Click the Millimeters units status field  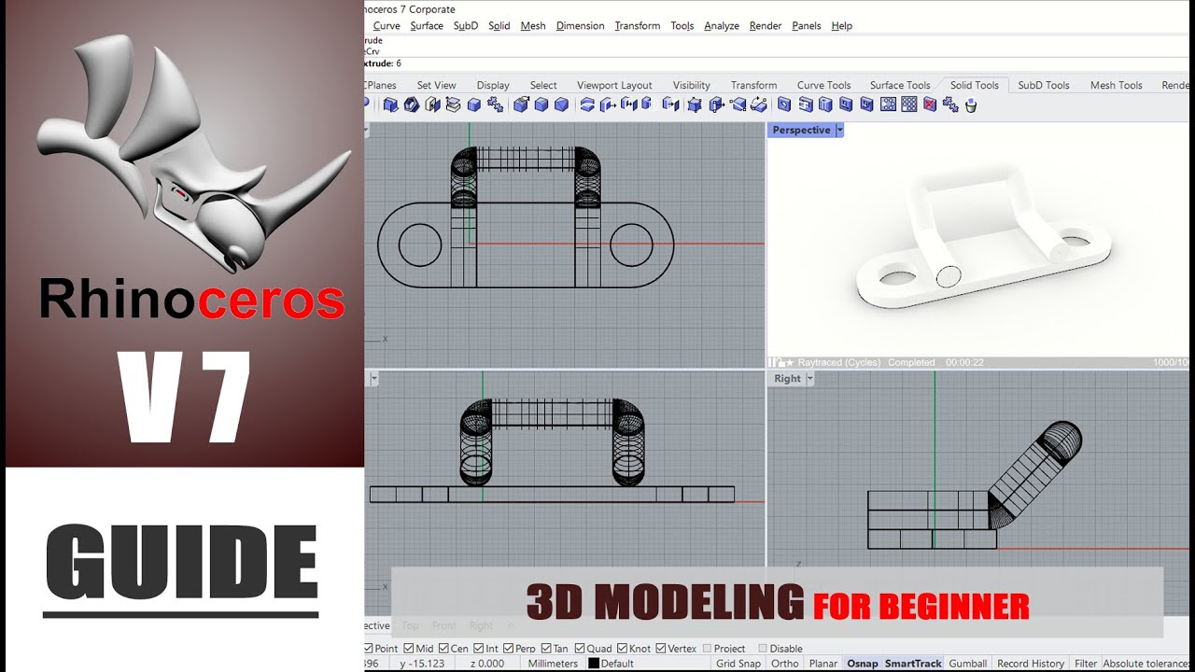click(553, 664)
